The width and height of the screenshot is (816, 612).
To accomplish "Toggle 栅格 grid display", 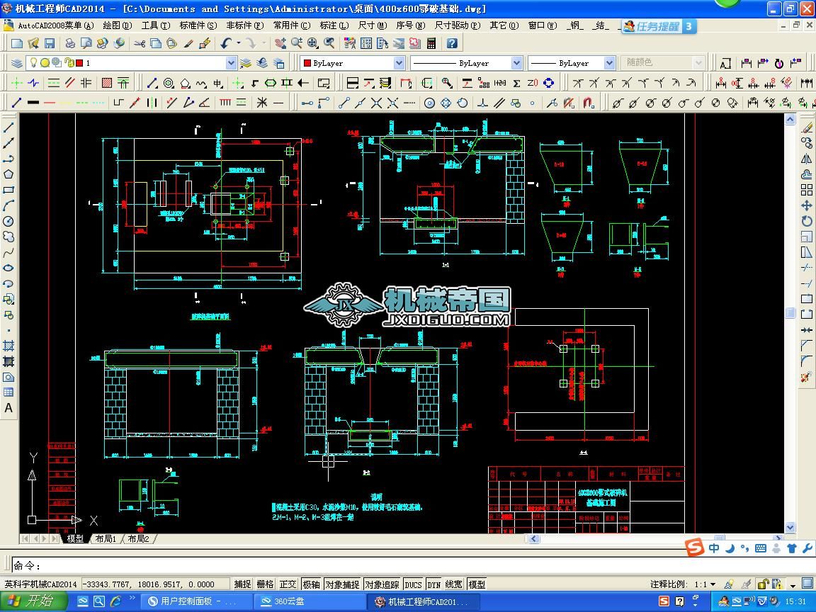I will tap(265, 584).
